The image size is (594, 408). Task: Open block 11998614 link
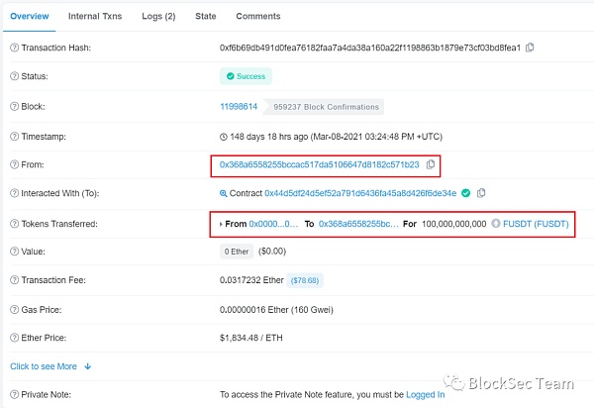click(239, 106)
